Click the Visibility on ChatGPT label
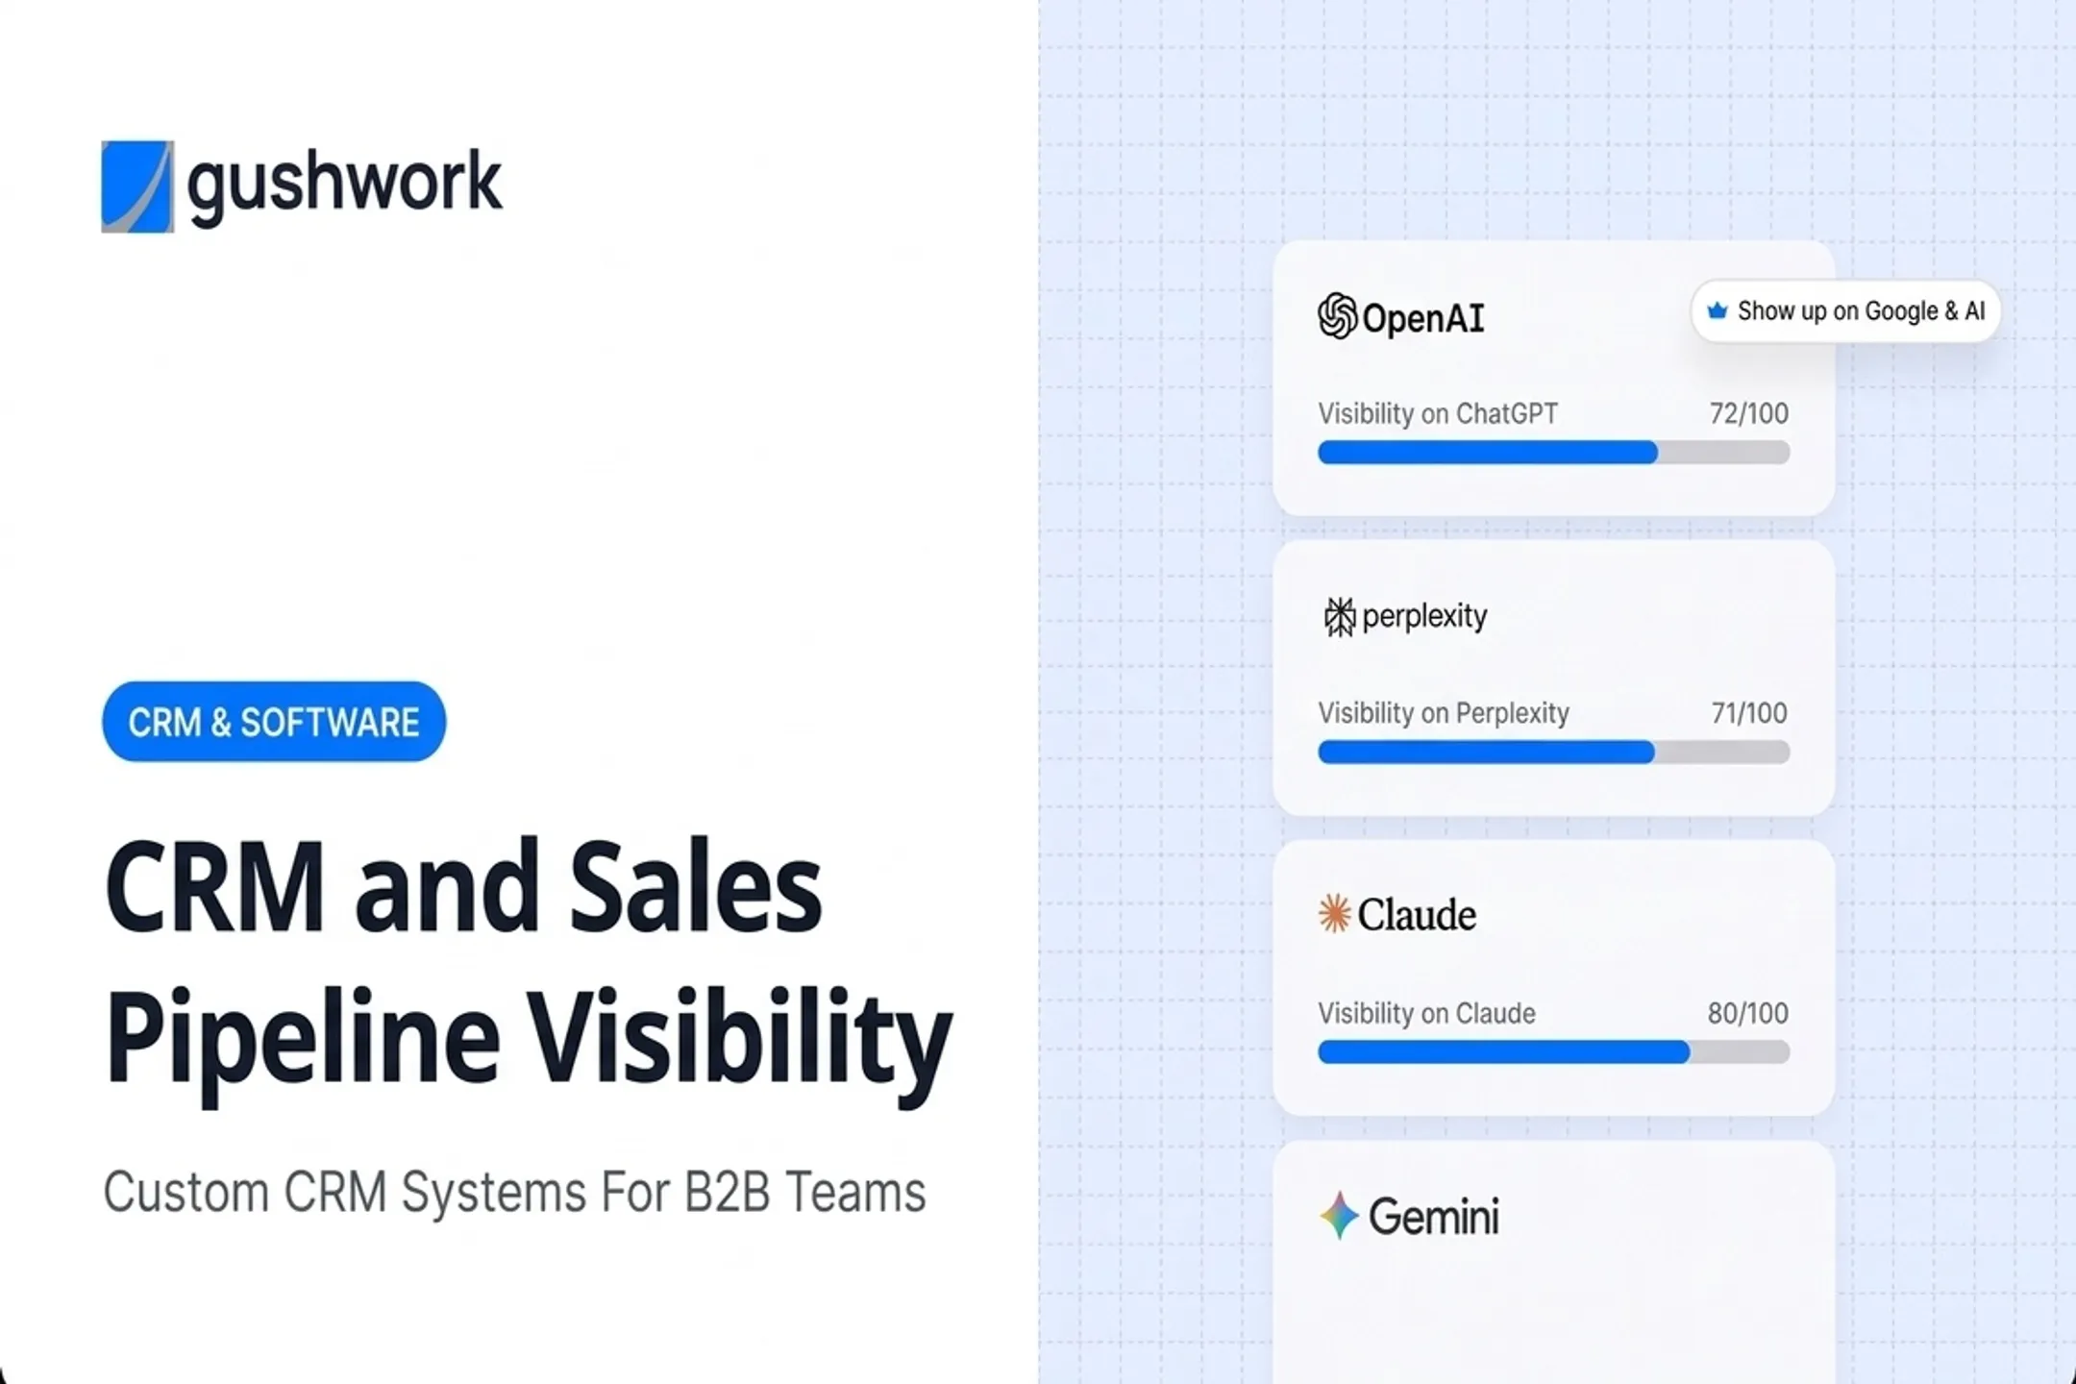The height and width of the screenshot is (1384, 2076). click(x=1438, y=413)
